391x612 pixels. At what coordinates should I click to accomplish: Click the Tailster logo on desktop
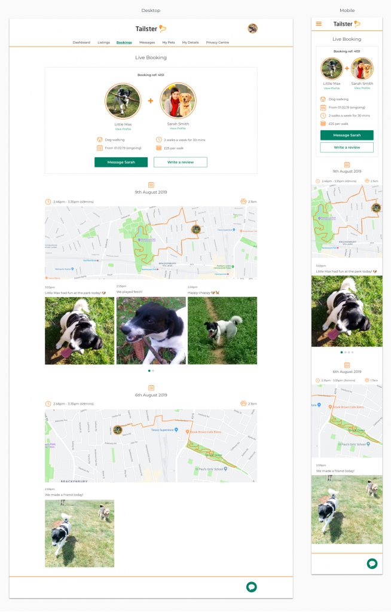(x=151, y=29)
